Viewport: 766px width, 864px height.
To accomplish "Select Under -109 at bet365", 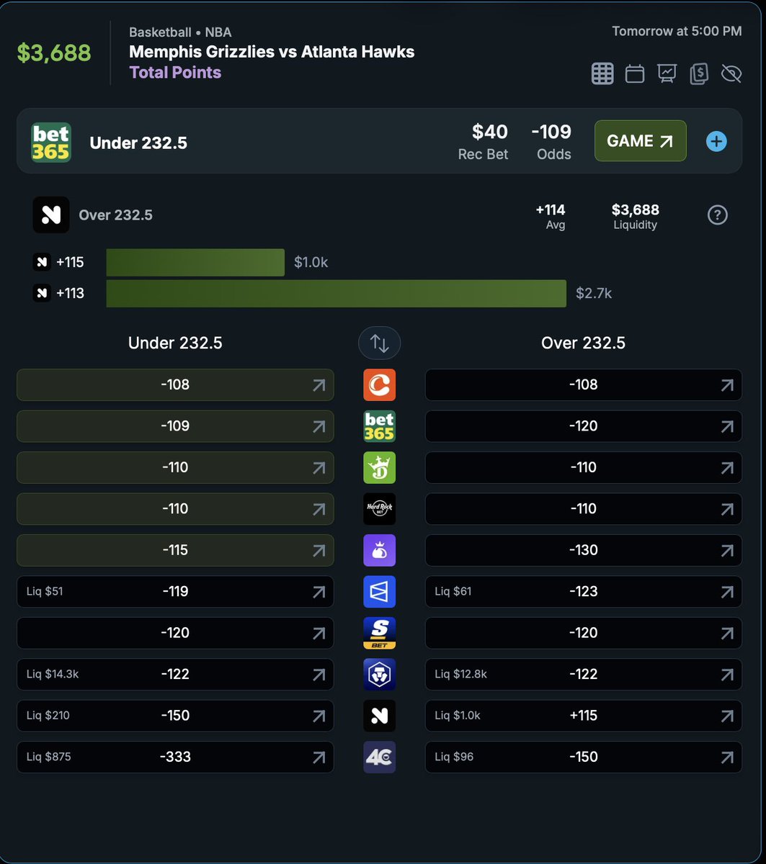I will 175,426.
